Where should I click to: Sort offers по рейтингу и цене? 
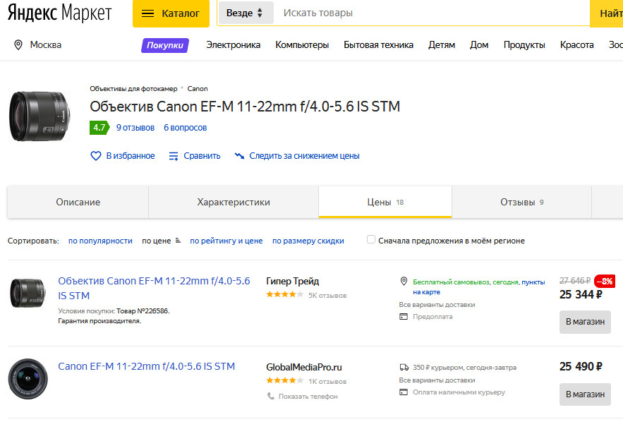pos(226,241)
